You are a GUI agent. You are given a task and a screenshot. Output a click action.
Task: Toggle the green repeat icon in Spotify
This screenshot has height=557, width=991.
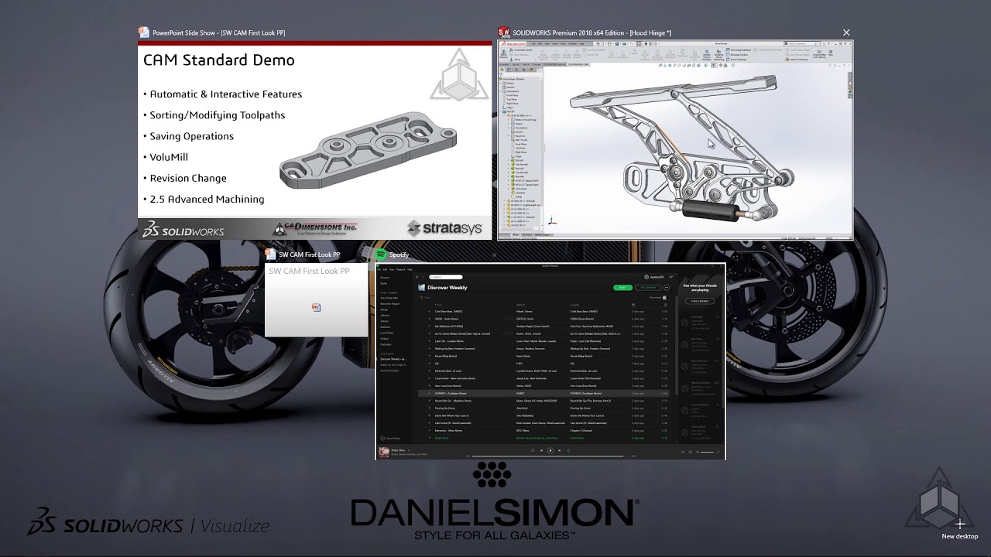tap(568, 450)
